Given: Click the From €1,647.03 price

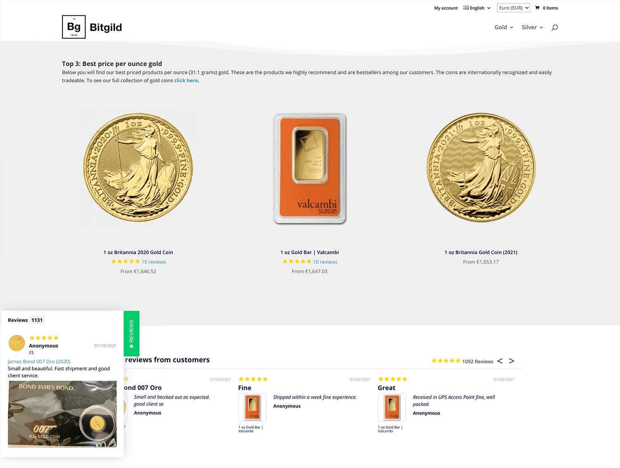Looking at the screenshot, I should point(310,271).
